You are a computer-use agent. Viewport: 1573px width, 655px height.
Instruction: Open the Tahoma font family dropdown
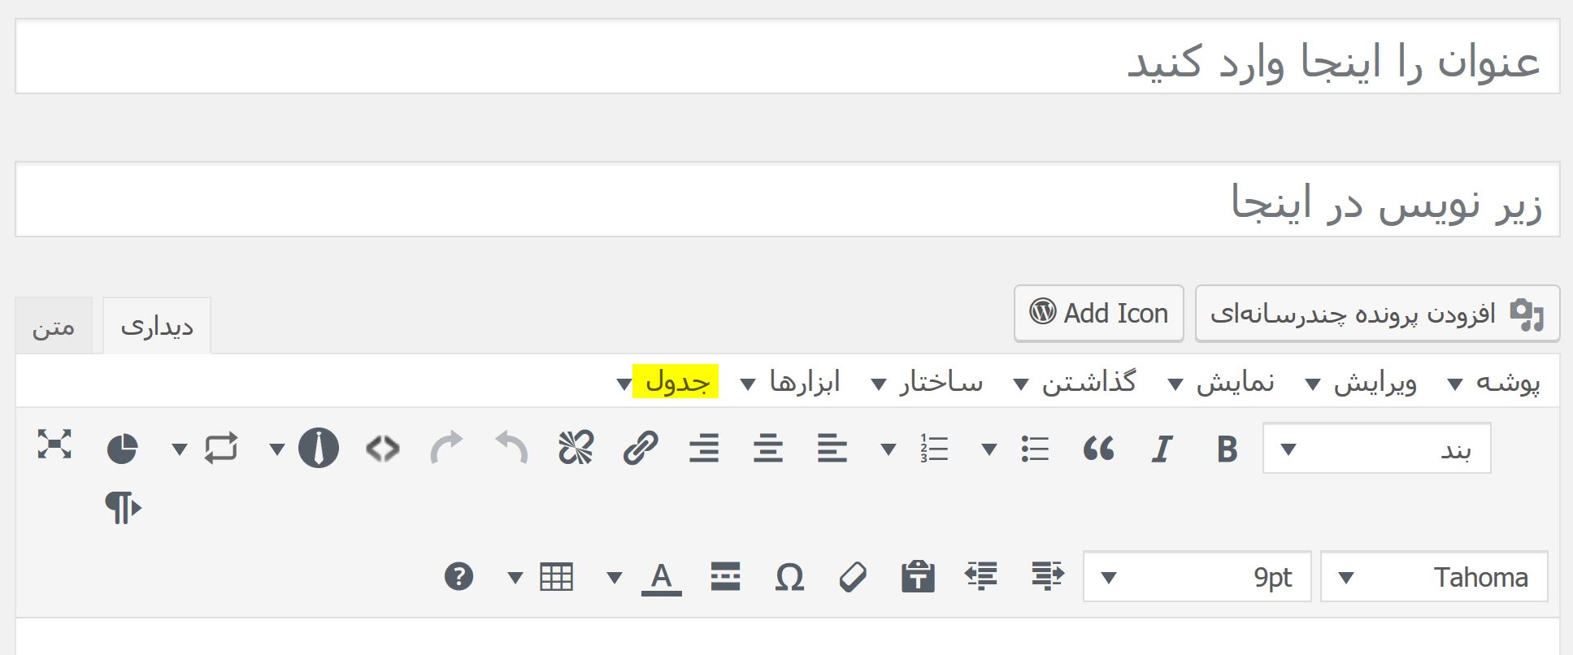pyautogui.click(x=1434, y=578)
